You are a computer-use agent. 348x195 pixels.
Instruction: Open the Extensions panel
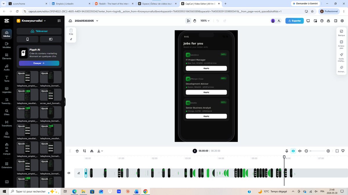(7, 165)
